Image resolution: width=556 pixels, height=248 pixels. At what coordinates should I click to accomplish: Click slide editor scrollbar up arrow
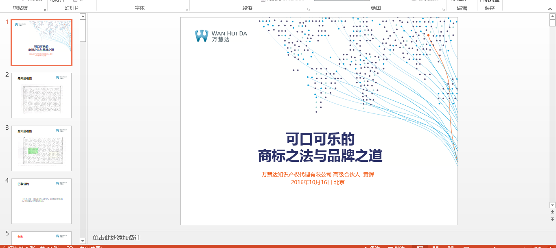(552, 17)
